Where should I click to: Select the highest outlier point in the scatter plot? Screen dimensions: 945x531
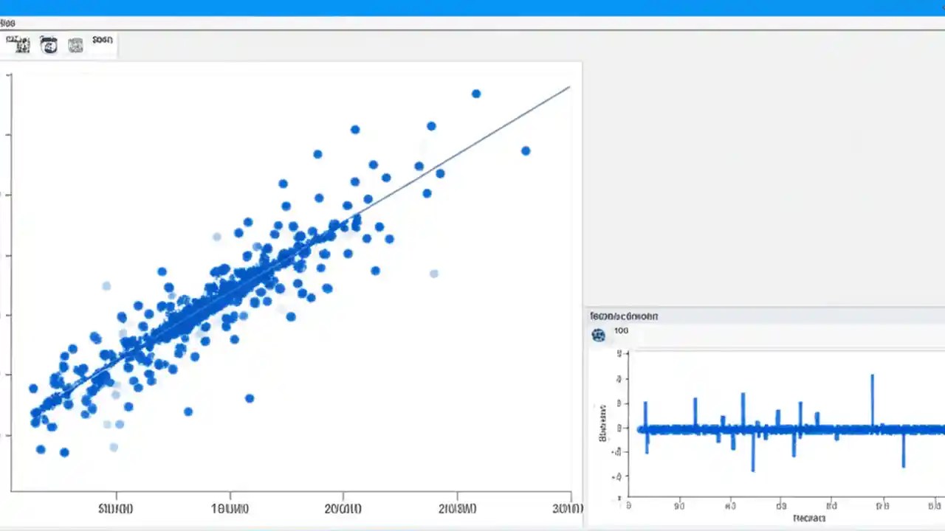[475, 94]
